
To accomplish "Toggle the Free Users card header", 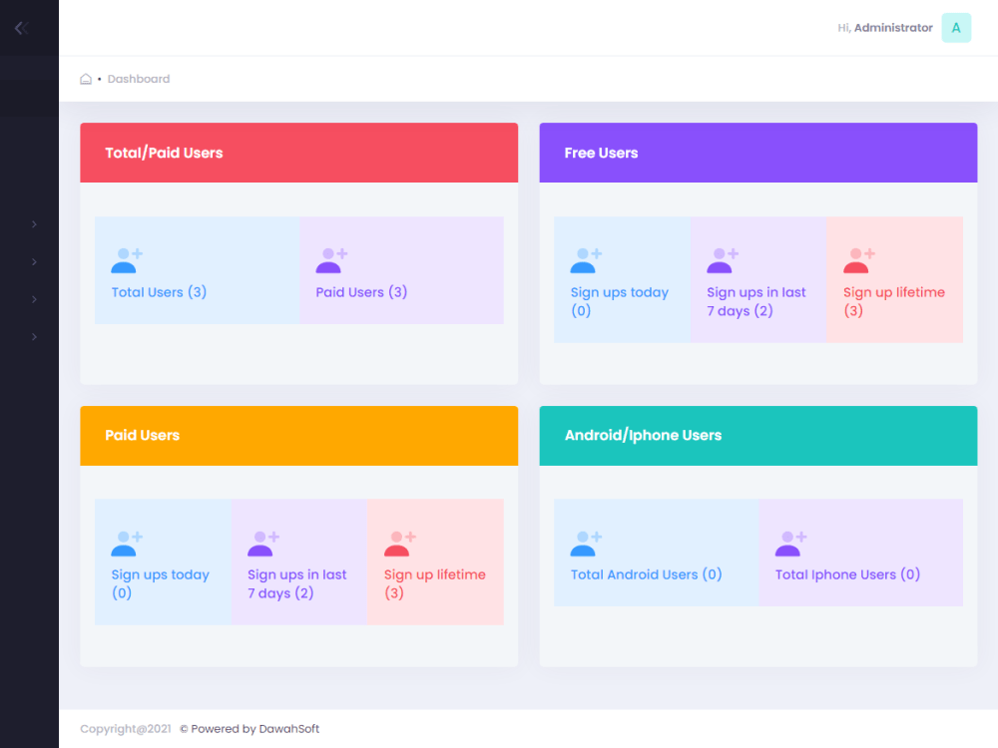I will coord(757,153).
